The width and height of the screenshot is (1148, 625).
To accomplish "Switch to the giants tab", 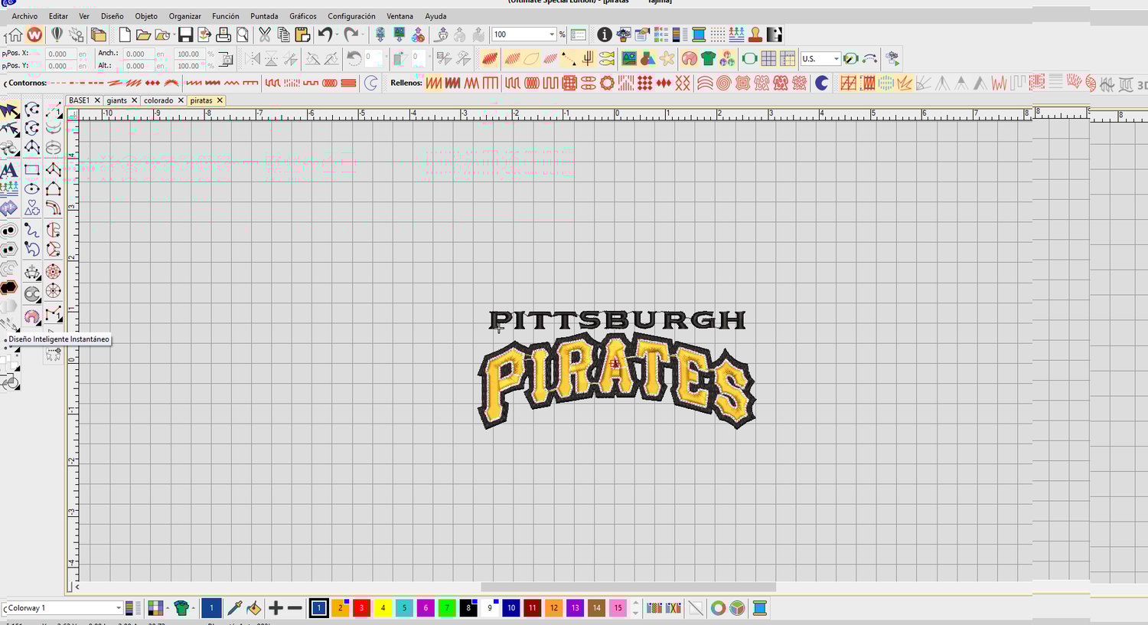I will (117, 100).
